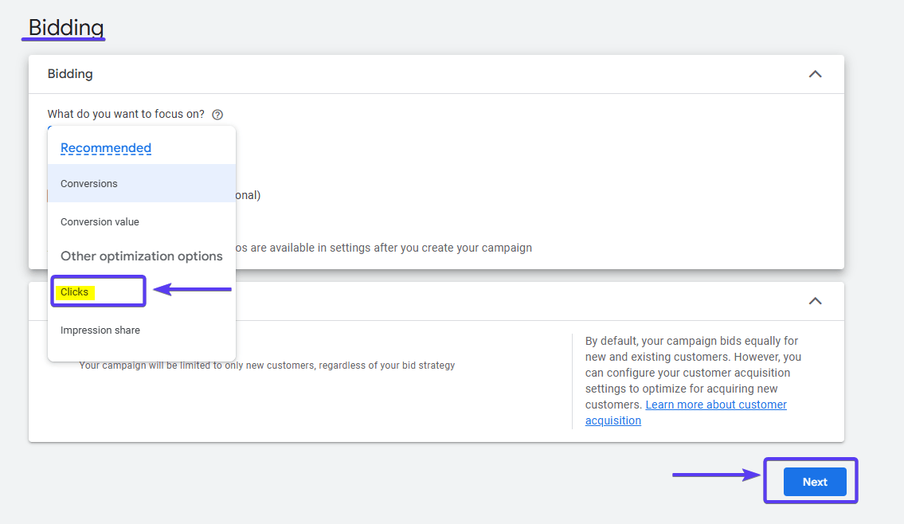
Task: Click the 'What do you want to focus on?' label
Action: [126, 114]
